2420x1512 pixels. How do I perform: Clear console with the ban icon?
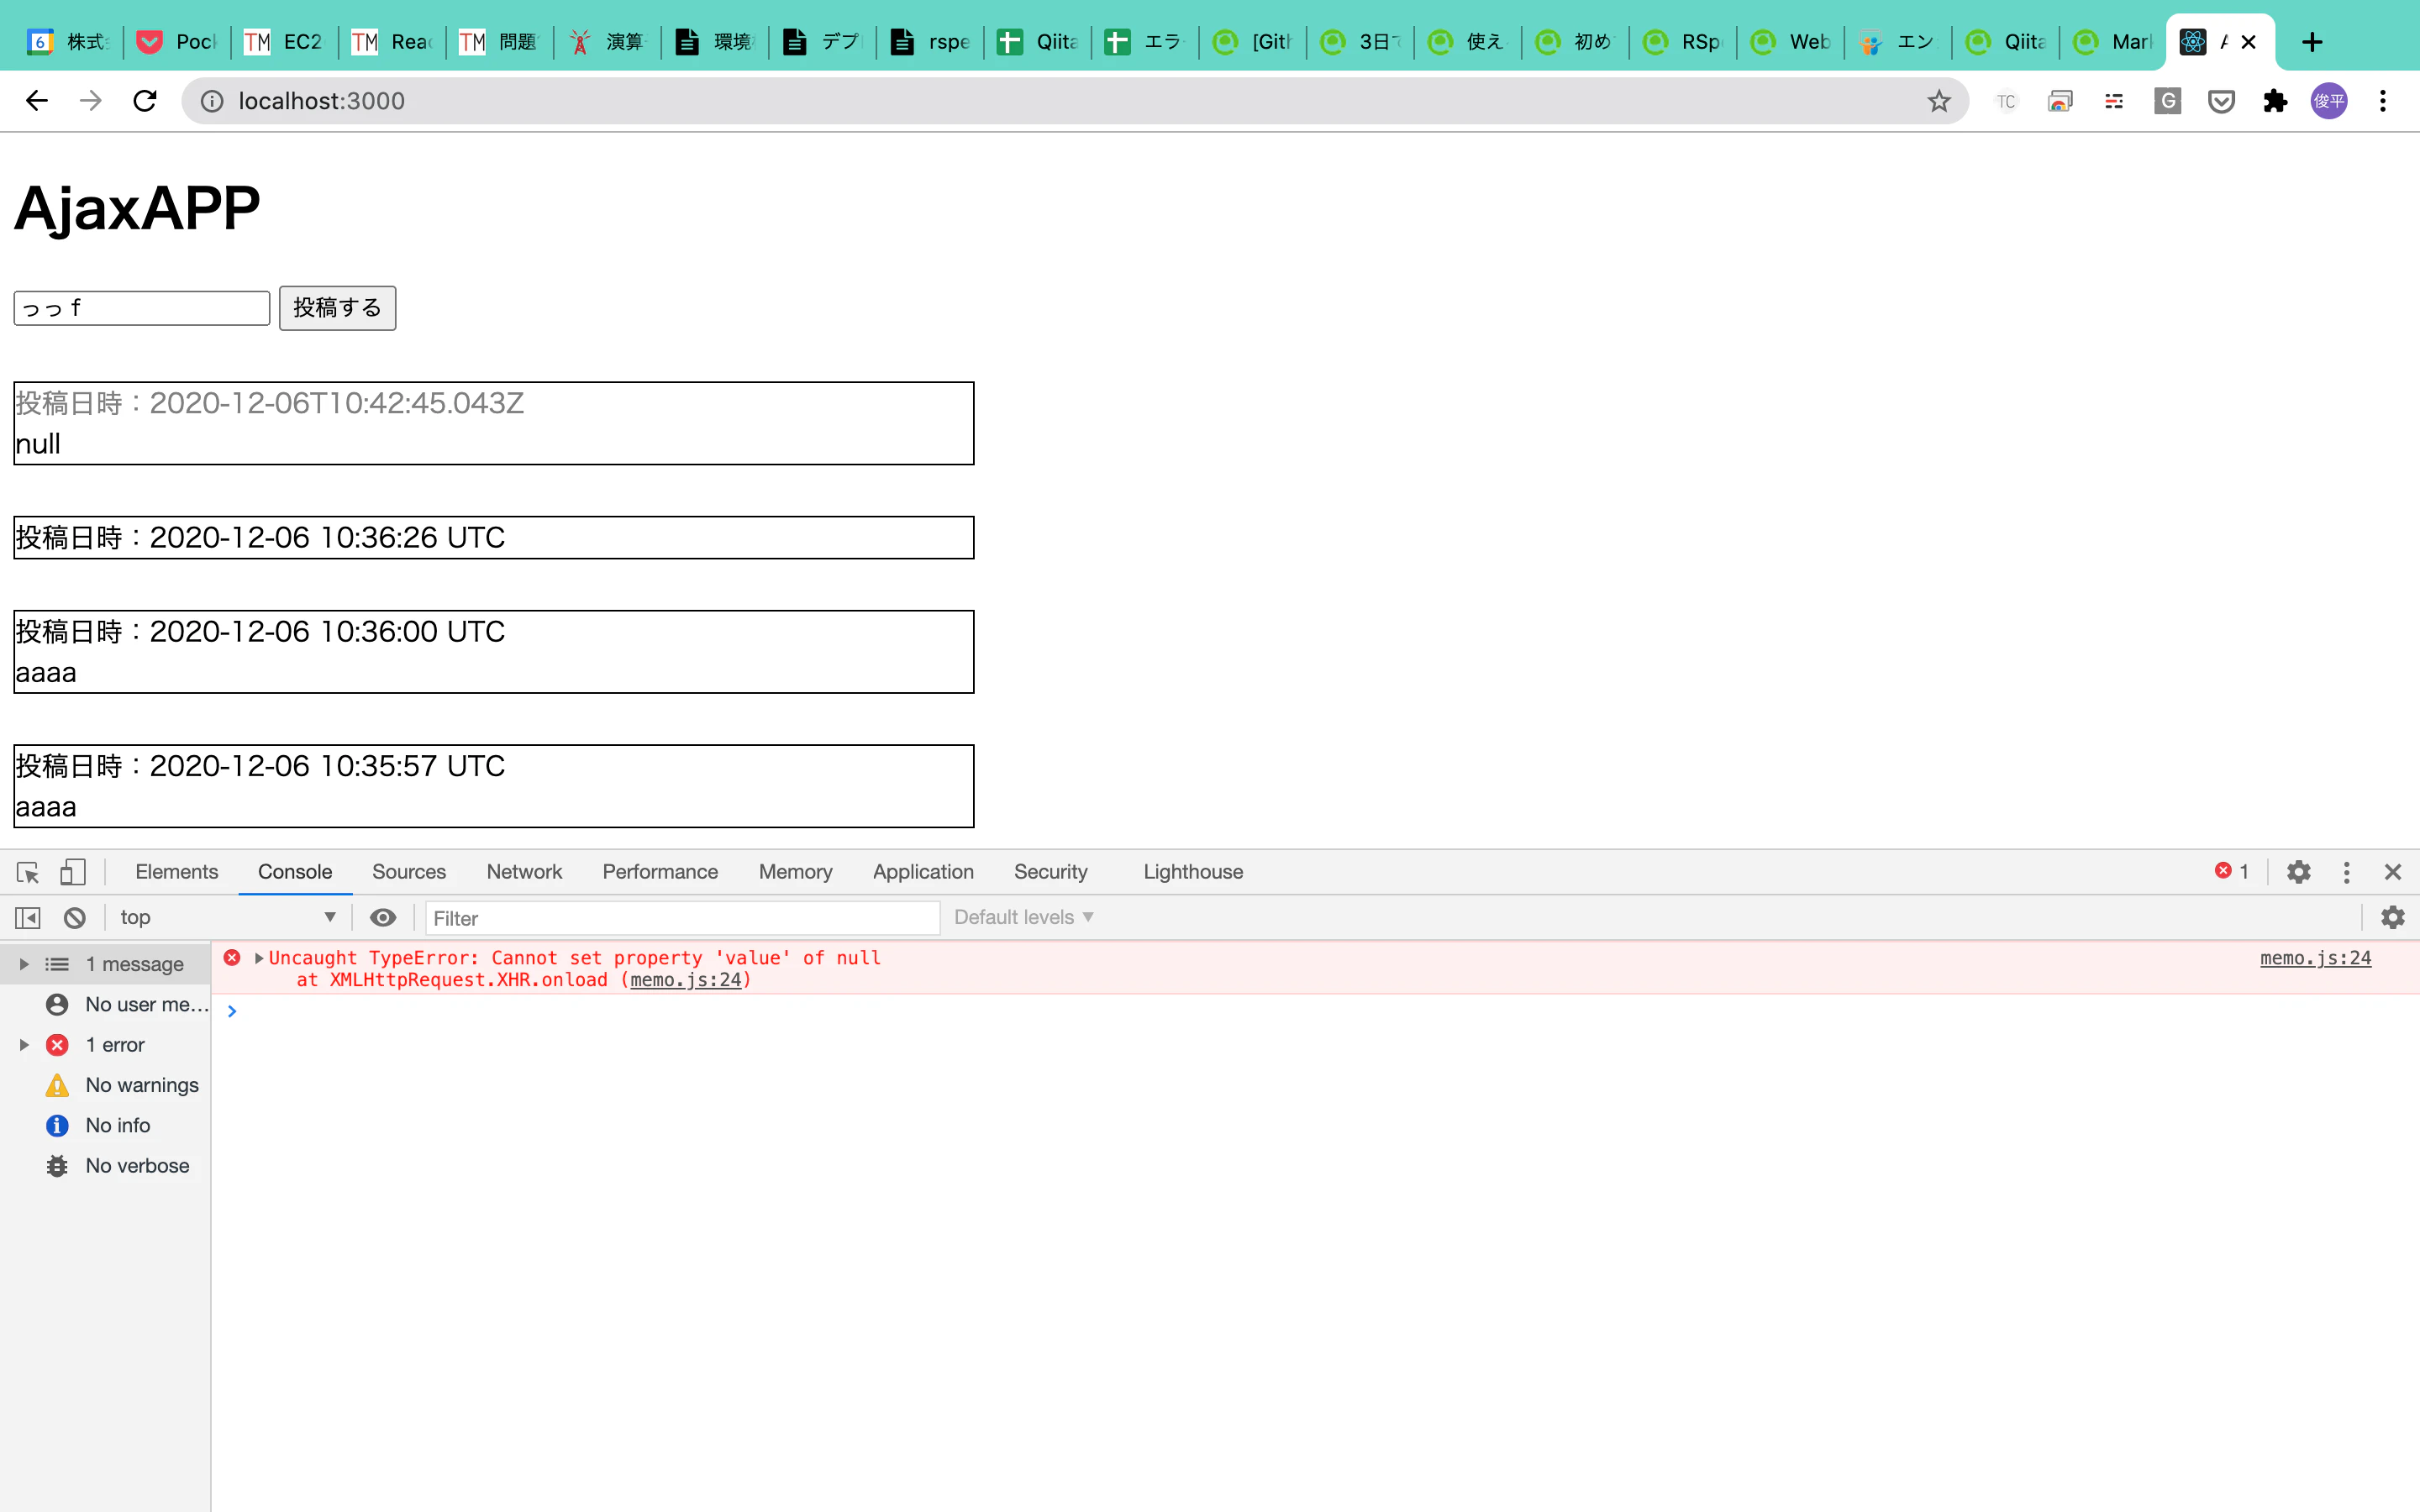pyautogui.click(x=75, y=917)
